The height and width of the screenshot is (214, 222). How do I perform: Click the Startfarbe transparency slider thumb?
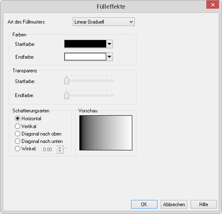click(67, 81)
